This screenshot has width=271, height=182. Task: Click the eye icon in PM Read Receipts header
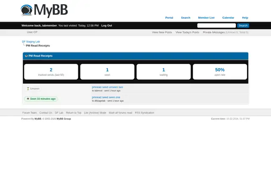pyautogui.click(x=26, y=56)
